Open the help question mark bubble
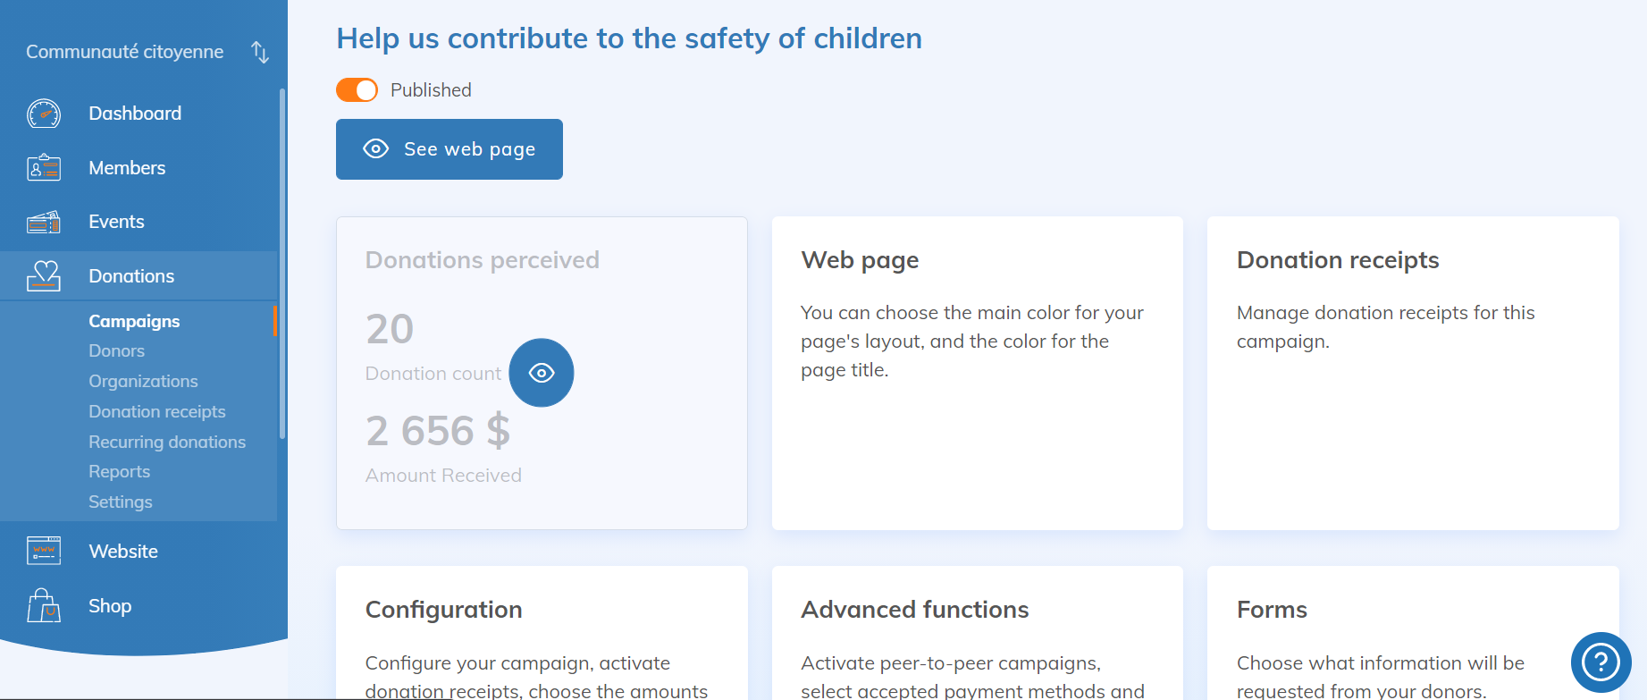 point(1601,662)
